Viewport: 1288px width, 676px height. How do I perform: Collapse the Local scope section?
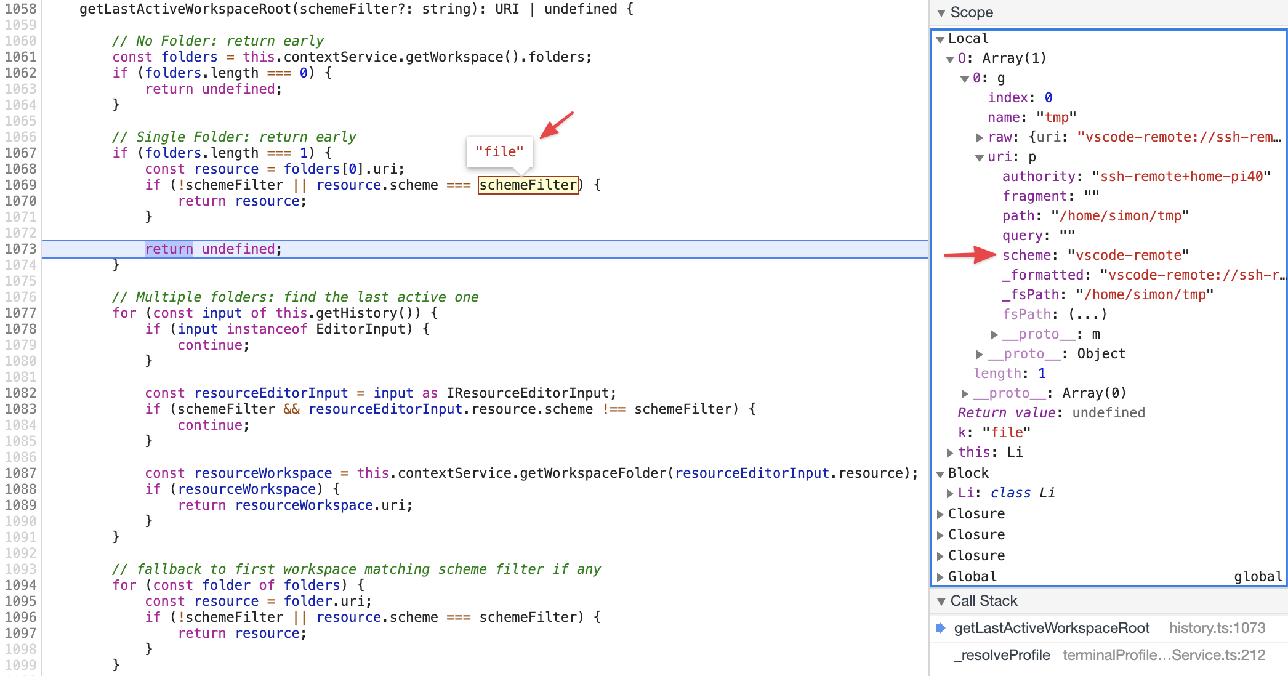tap(940, 38)
